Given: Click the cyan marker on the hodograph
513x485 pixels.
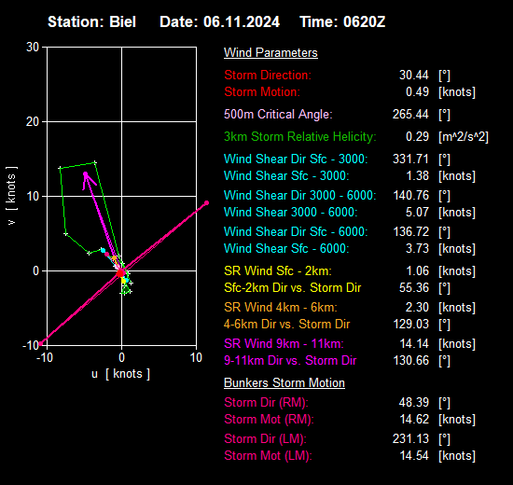Looking at the screenshot, I should [103, 251].
